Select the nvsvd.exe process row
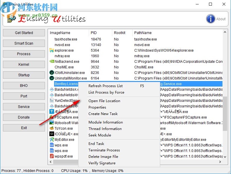 (x=135, y=45)
